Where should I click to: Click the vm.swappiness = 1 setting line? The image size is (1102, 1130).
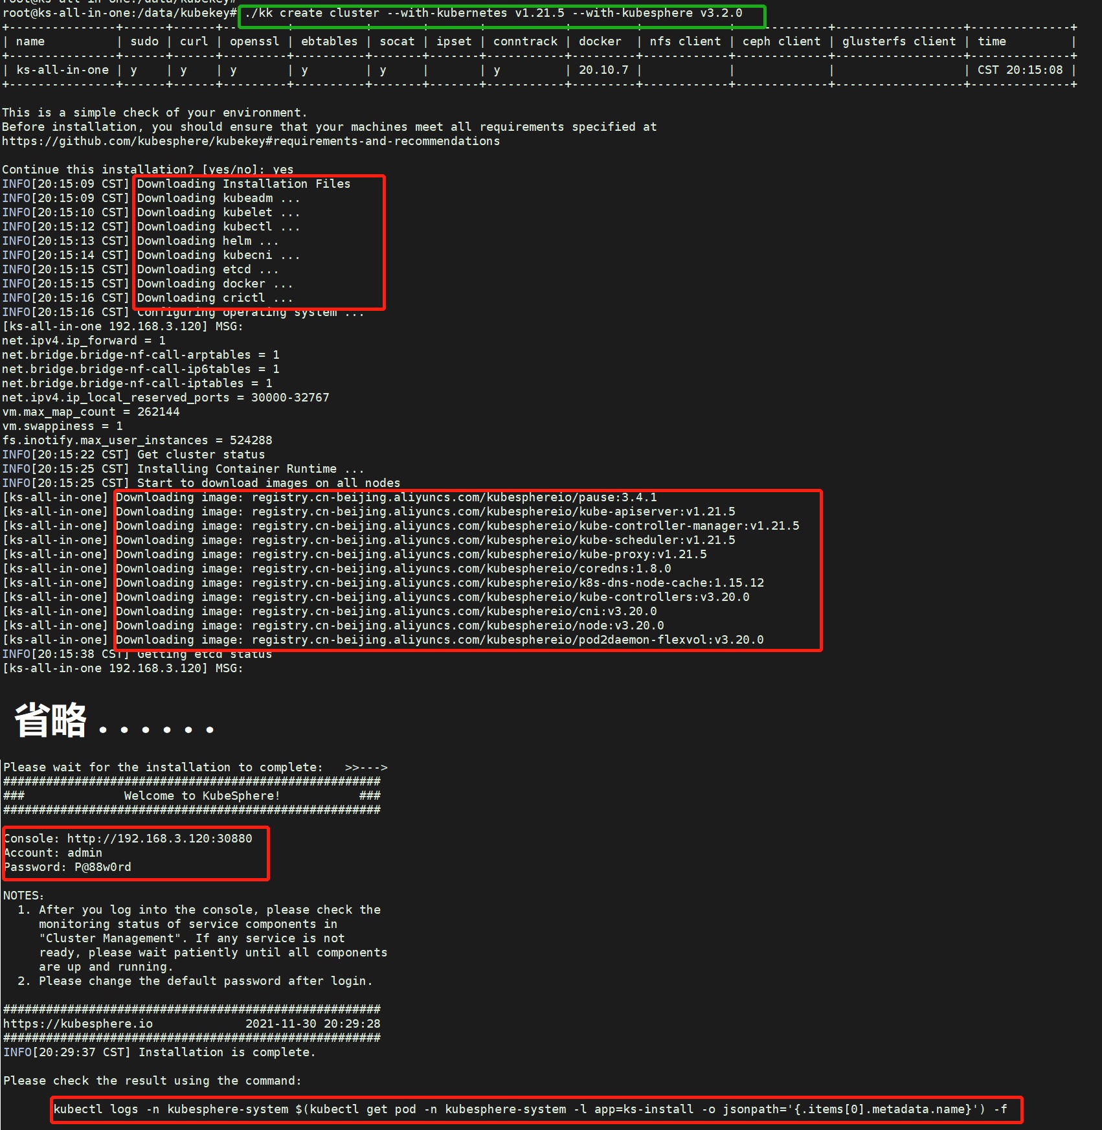tap(62, 425)
